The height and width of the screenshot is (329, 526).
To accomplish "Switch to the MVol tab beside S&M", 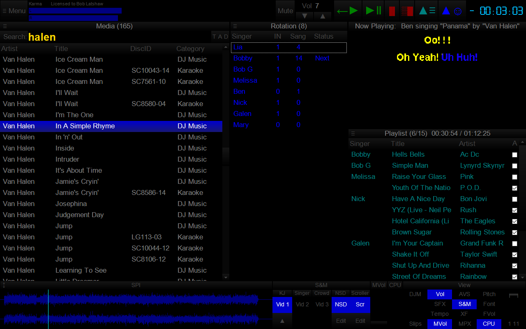I will (x=378, y=285).
